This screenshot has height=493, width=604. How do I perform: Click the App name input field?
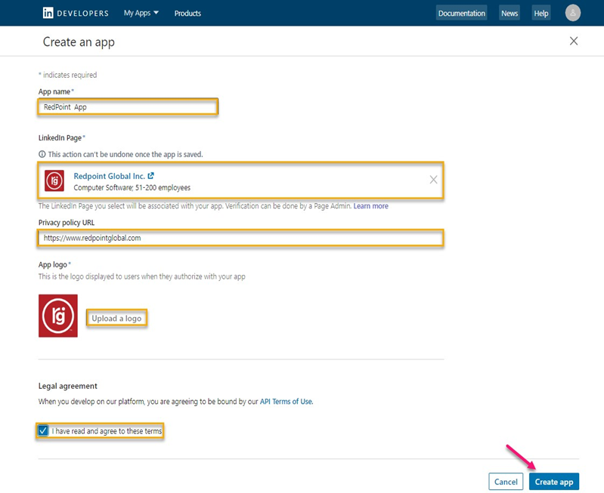click(128, 107)
